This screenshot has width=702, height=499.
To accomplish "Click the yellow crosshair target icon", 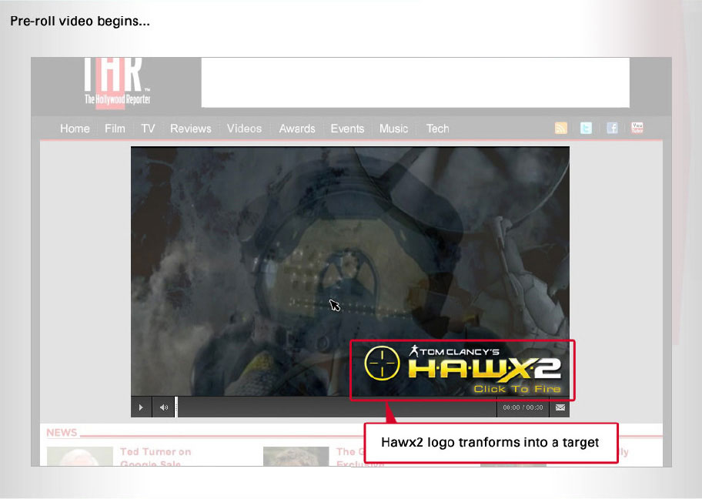I will pos(382,363).
